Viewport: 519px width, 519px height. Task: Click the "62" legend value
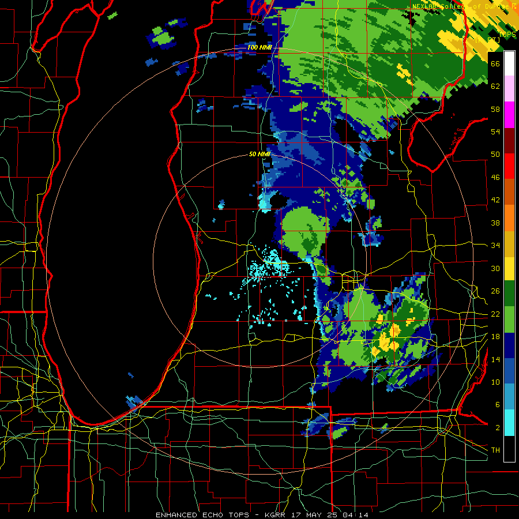click(x=495, y=86)
